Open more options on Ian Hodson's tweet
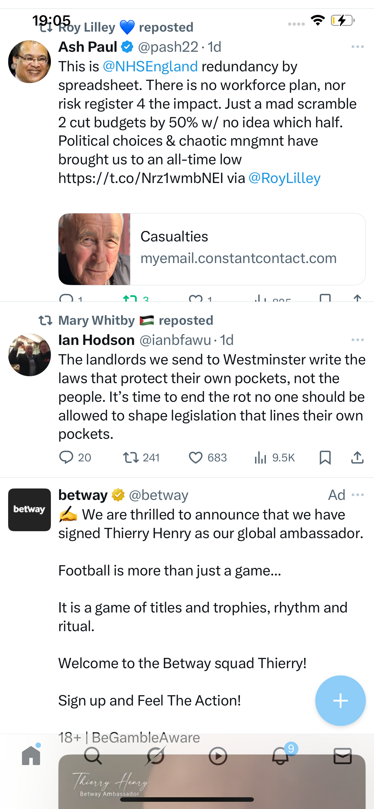This screenshot has width=374, height=809. coord(358,340)
